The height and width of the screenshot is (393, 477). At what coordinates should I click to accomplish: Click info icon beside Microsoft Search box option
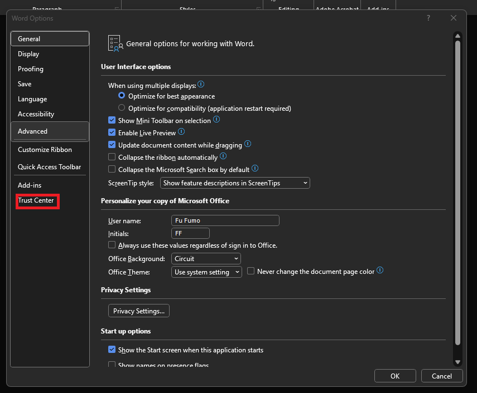255,168
